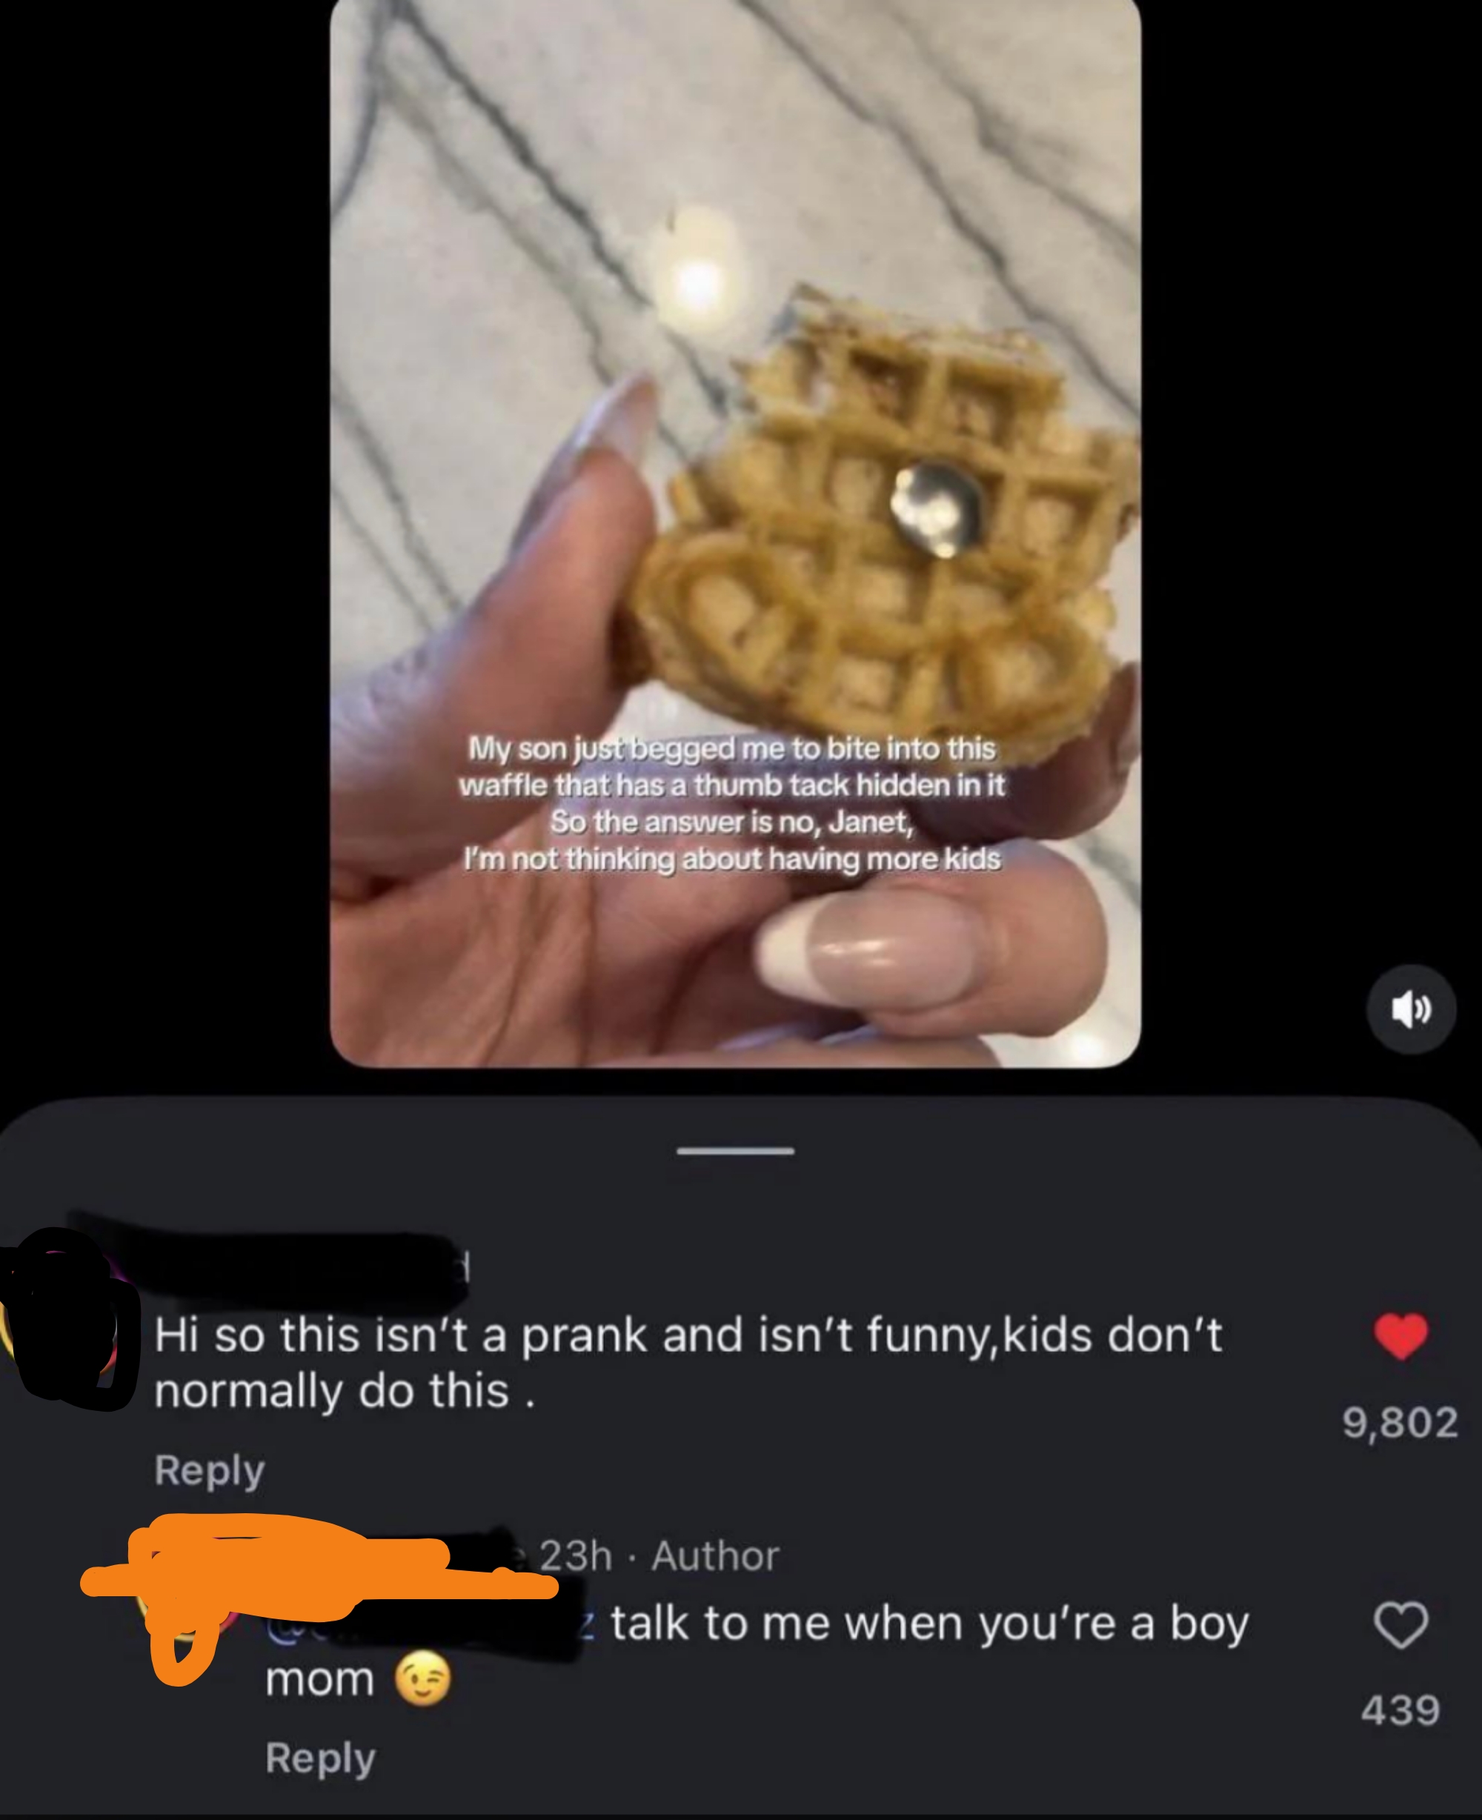Screen dimensions: 1482x1820
Task: Reply to the "isn't a prank" comment
Action: [210, 1470]
